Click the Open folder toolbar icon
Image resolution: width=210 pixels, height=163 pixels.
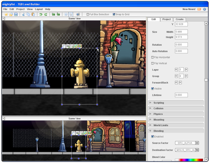[11, 14]
